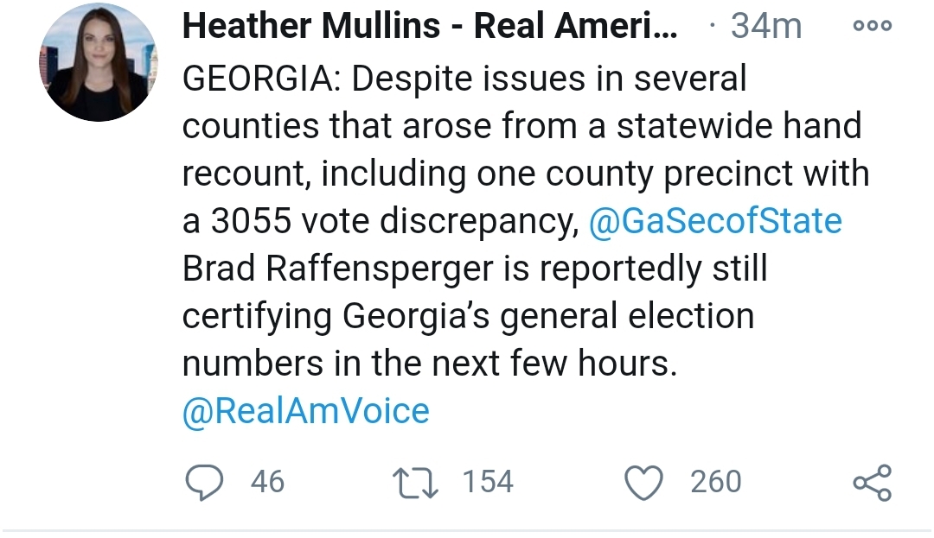View the 46 replies count
Viewport: 934px width, 538px height.
pos(267,482)
